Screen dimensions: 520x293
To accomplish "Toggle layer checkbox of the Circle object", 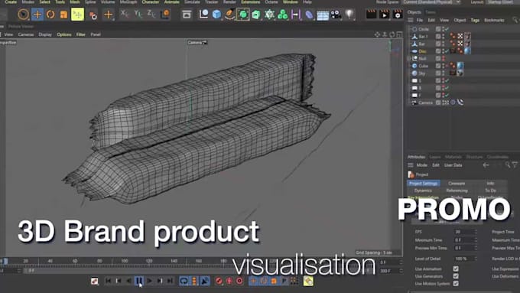I will (438, 29).
